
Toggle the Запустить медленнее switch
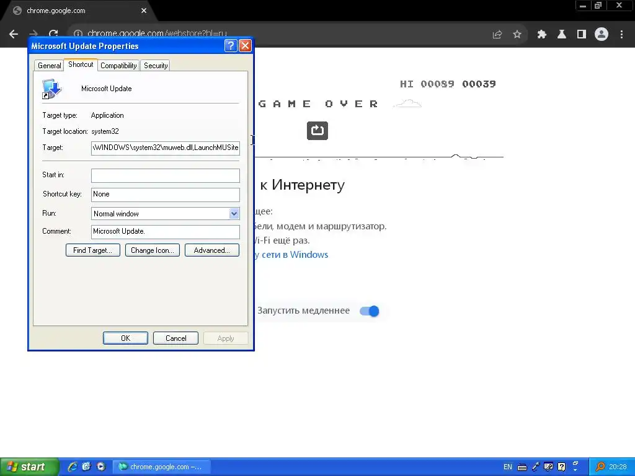tap(370, 311)
